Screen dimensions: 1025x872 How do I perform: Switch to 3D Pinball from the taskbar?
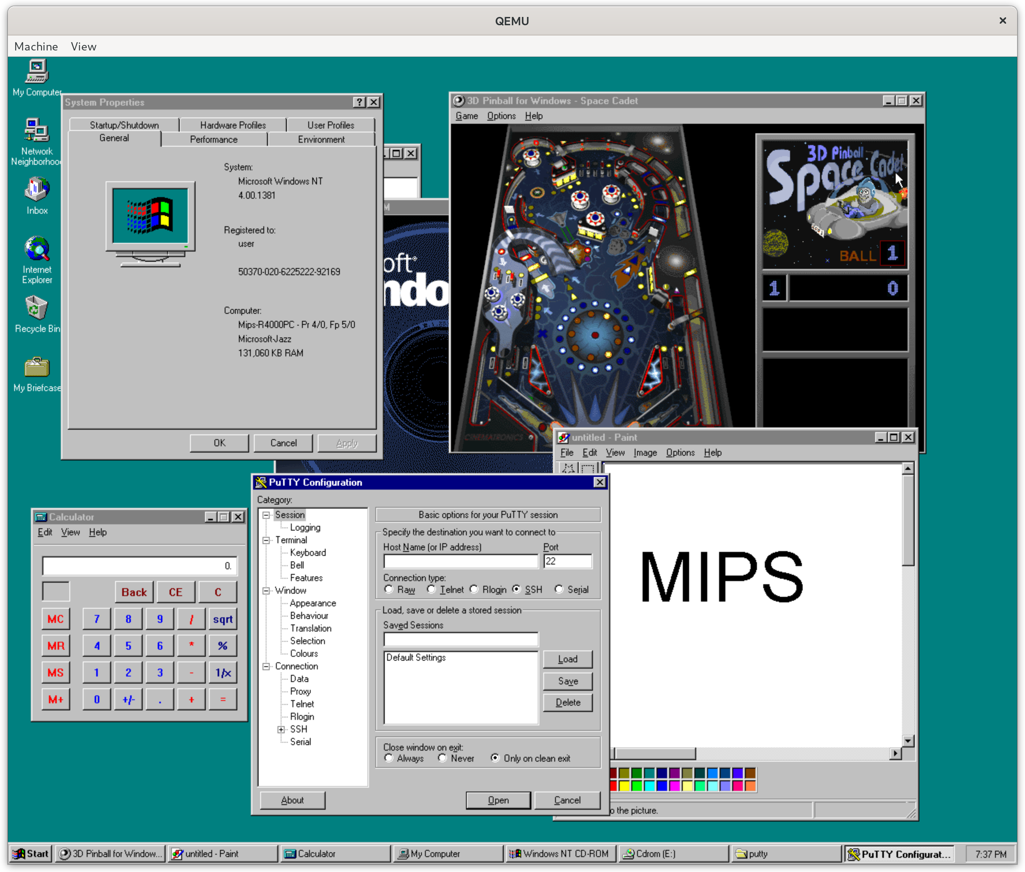tap(110, 854)
